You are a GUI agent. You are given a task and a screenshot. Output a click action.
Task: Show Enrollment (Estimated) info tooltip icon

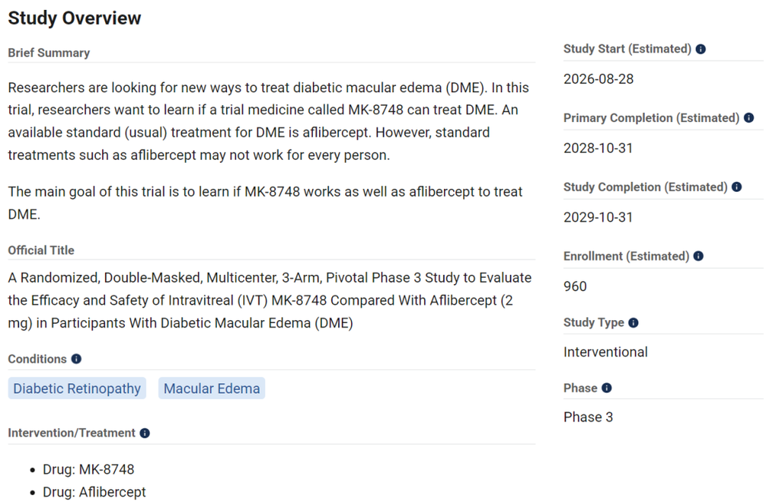[699, 256]
